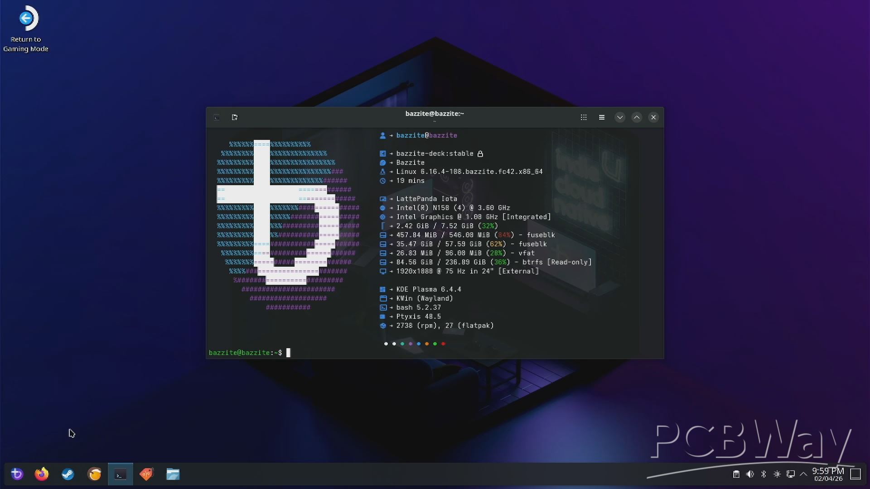Viewport: 870px width, 489px height.
Task: Launch Firefox from the taskbar
Action: click(x=42, y=474)
